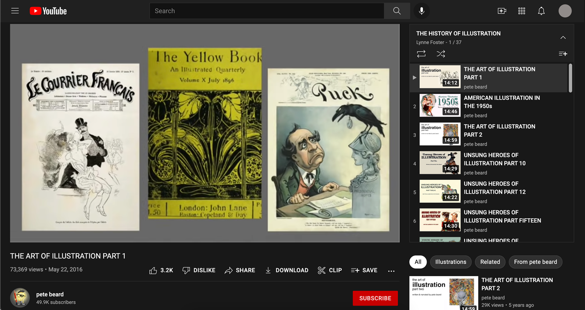The height and width of the screenshot is (310, 585).
Task: Open American Illustration in the 1950s thumbnail
Action: (x=440, y=105)
